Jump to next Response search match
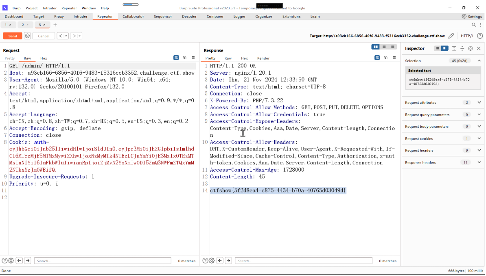 click(228, 261)
